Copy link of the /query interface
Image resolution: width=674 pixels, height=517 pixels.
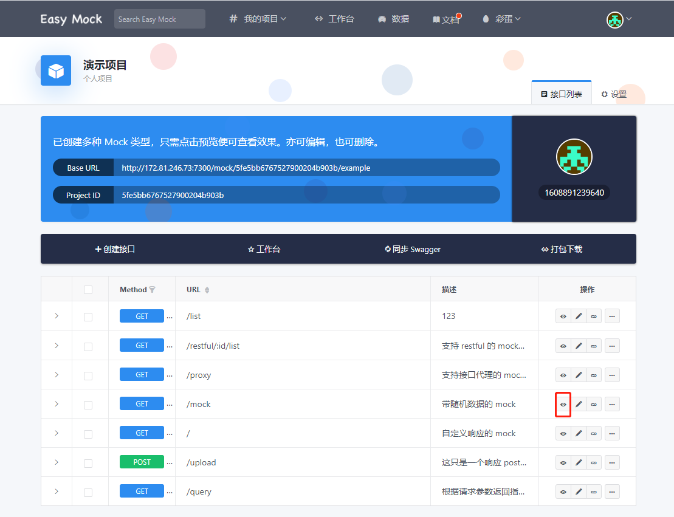point(594,492)
